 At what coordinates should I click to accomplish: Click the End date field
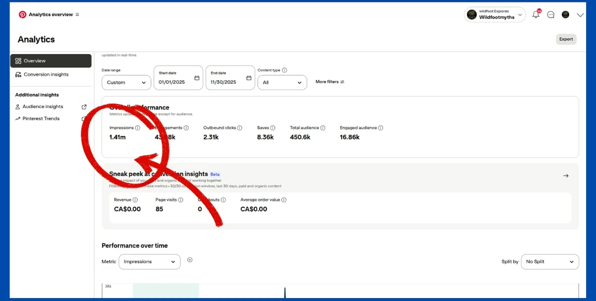point(230,78)
